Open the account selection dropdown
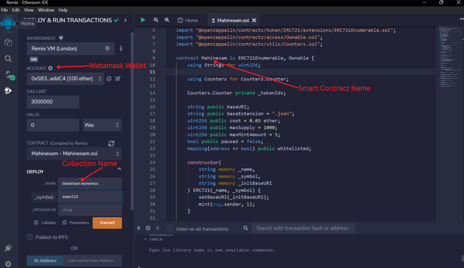The height and width of the screenshot is (268, 464). coord(66,78)
